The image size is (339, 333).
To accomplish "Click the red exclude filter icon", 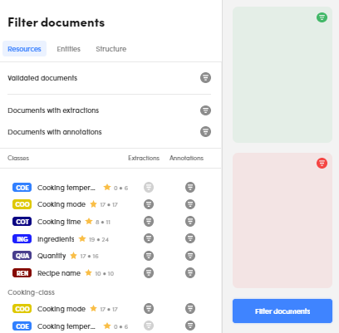I will [322, 163].
